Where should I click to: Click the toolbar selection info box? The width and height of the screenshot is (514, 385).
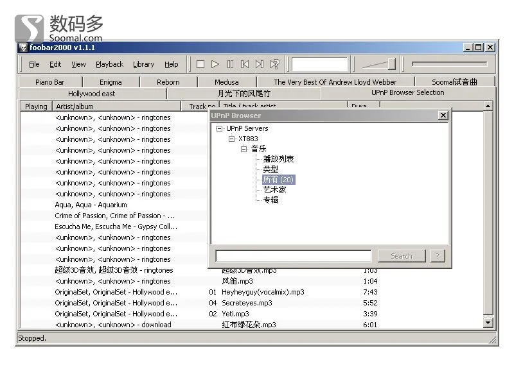tap(319, 64)
